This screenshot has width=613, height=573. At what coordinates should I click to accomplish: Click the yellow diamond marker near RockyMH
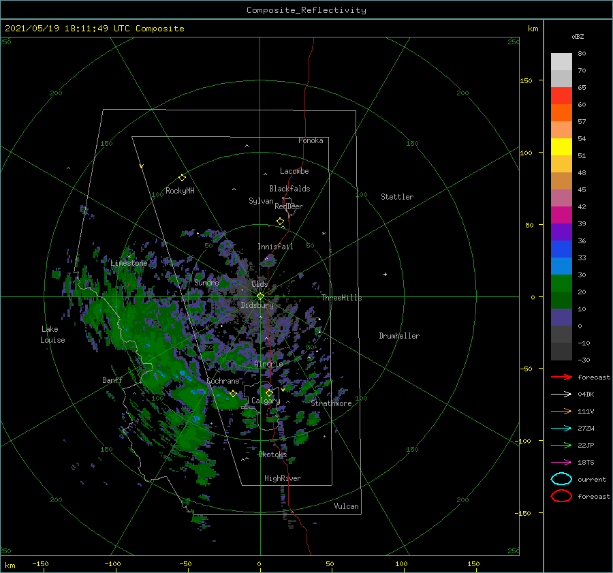click(182, 178)
